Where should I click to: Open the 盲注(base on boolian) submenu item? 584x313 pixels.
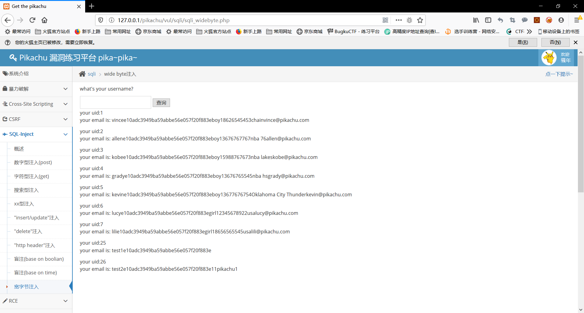click(39, 259)
